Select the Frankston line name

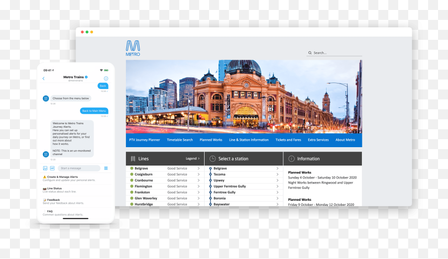click(142, 192)
